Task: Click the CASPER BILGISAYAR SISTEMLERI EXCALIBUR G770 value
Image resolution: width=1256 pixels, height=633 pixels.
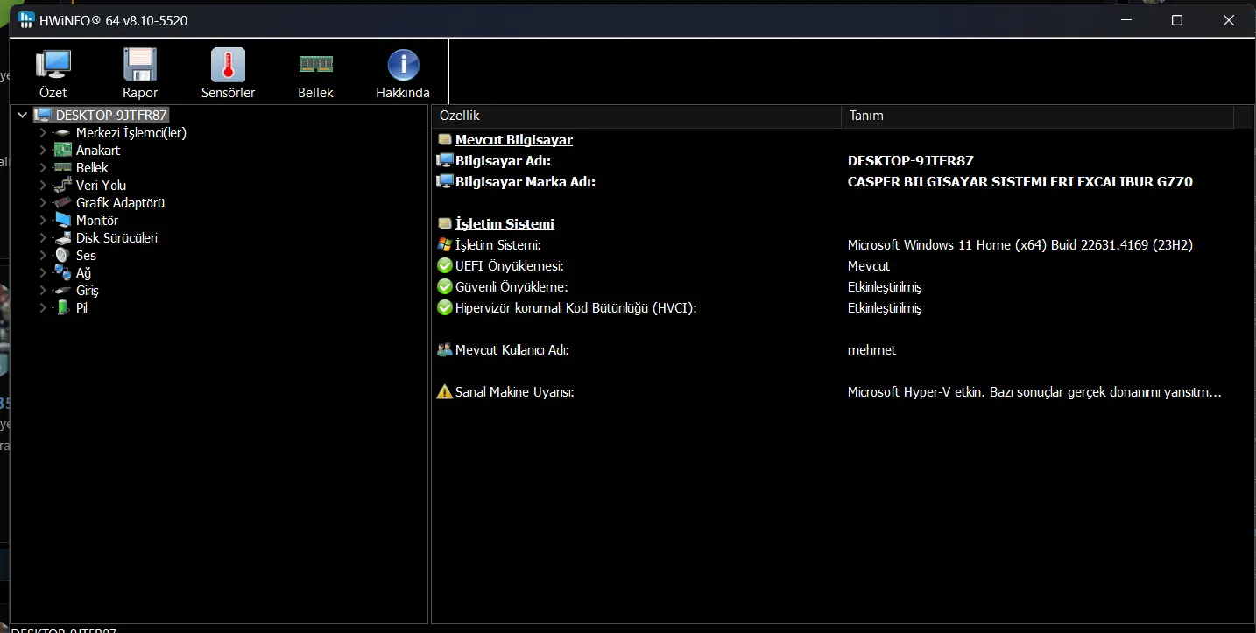Action: [1020, 182]
